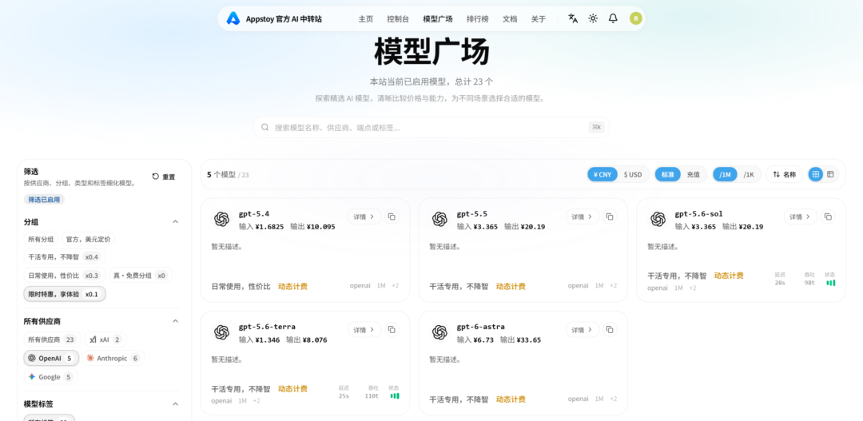Select 所有分组 group chip
Image resolution: width=863 pixels, height=421 pixels.
(x=42, y=240)
